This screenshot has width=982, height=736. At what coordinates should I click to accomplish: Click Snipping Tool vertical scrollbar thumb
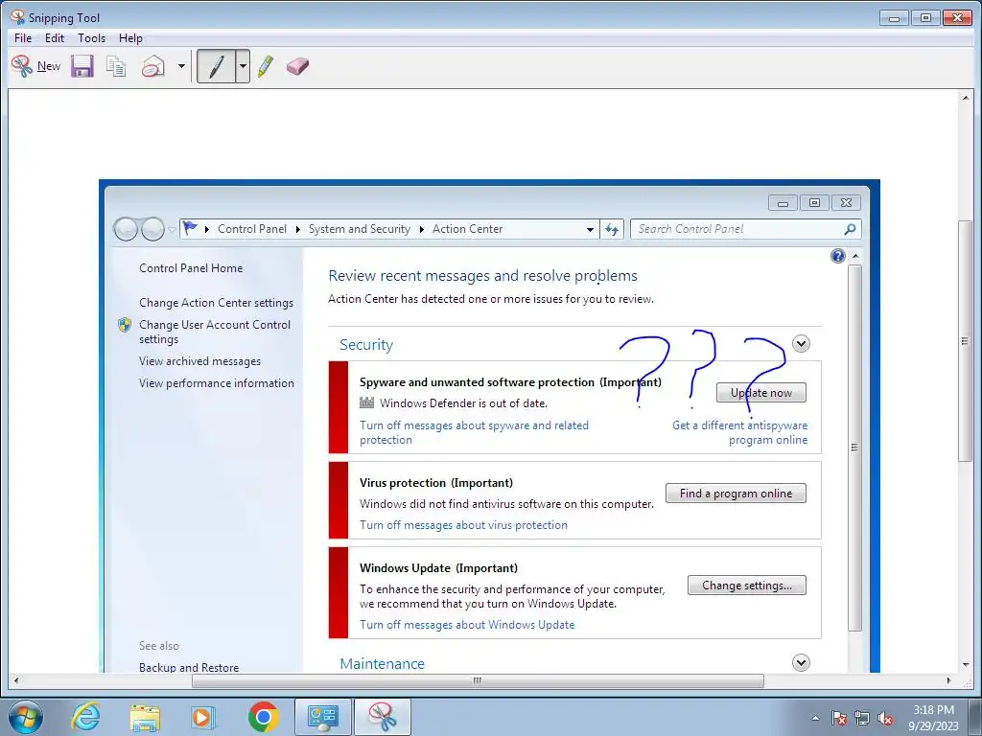click(x=965, y=341)
